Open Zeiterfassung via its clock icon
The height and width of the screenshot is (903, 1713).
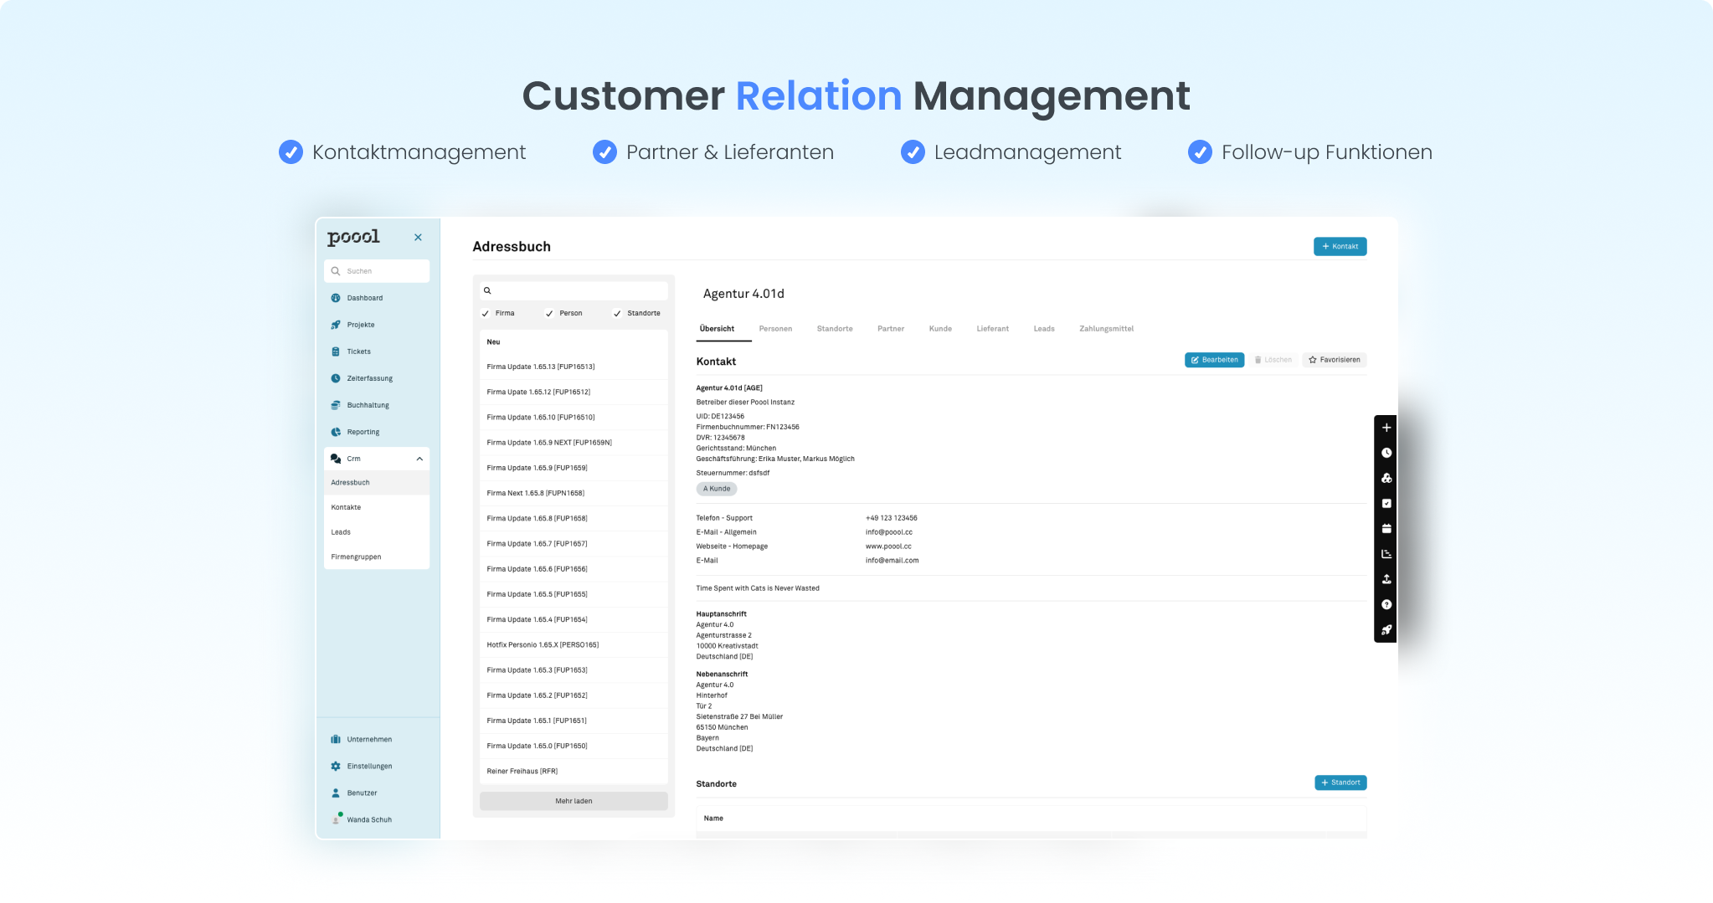(x=336, y=378)
